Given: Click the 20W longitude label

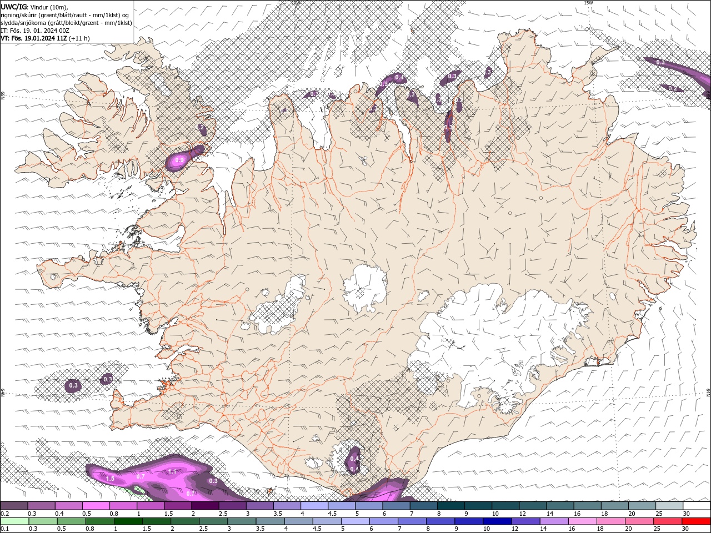Looking at the screenshot, I should 296,3.
